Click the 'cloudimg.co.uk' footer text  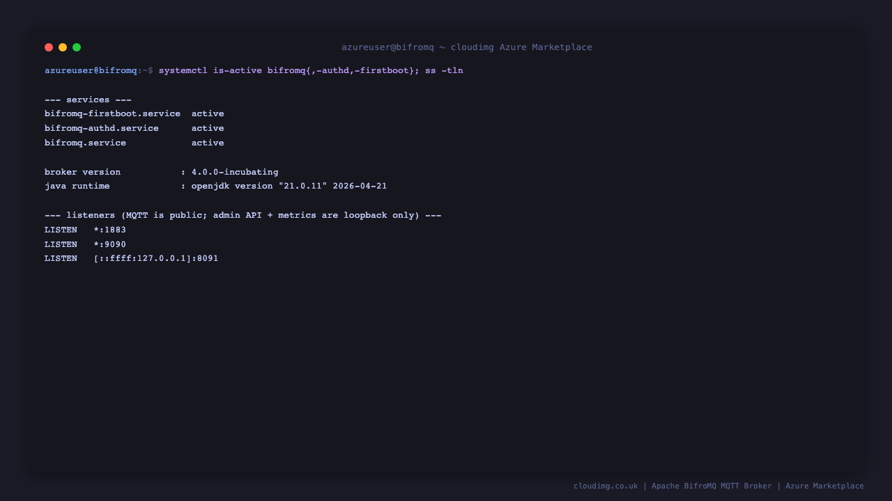click(x=606, y=486)
